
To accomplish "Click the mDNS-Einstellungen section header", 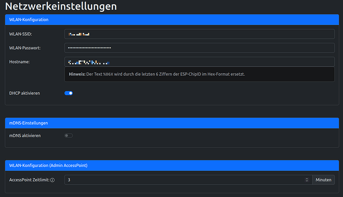I will pyautogui.click(x=172, y=123).
